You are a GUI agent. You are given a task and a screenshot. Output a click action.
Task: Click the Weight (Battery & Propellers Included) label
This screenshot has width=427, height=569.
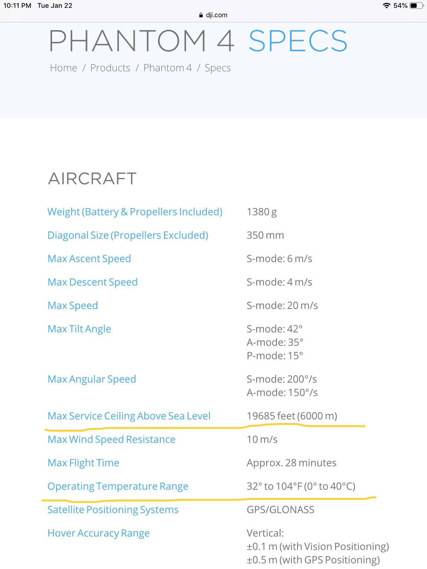point(135,212)
